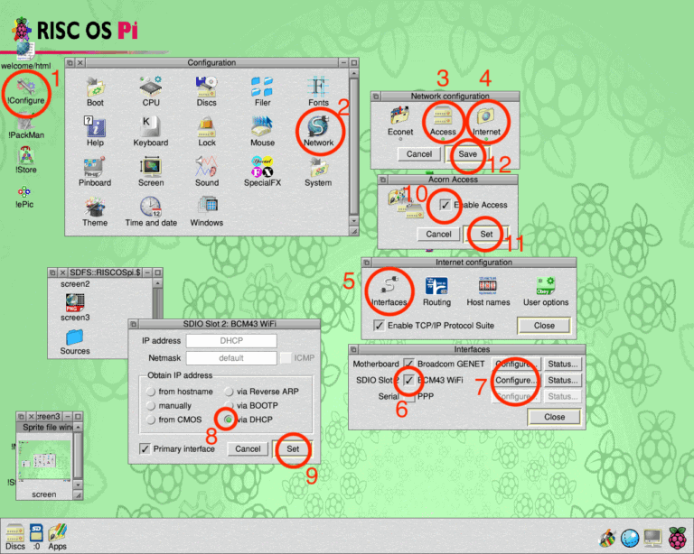Click Set in SDIO Slot 2 window
This screenshot has height=554, width=694.
coord(293,448)
